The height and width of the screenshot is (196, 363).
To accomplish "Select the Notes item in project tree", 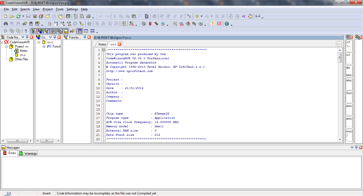I will tap(24, 51).
